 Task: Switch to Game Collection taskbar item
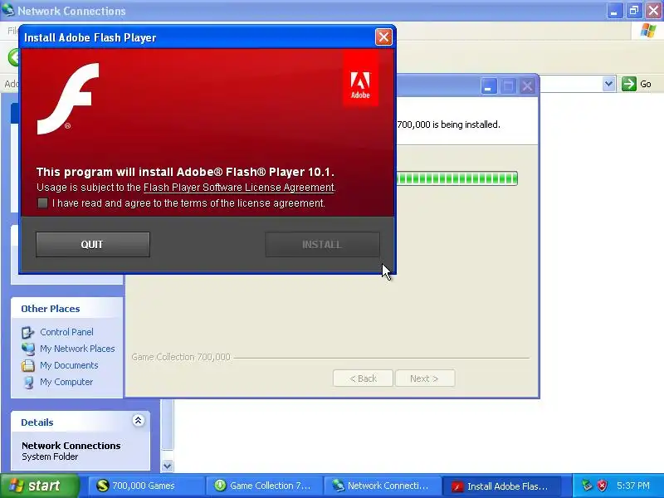click(264, 486)
